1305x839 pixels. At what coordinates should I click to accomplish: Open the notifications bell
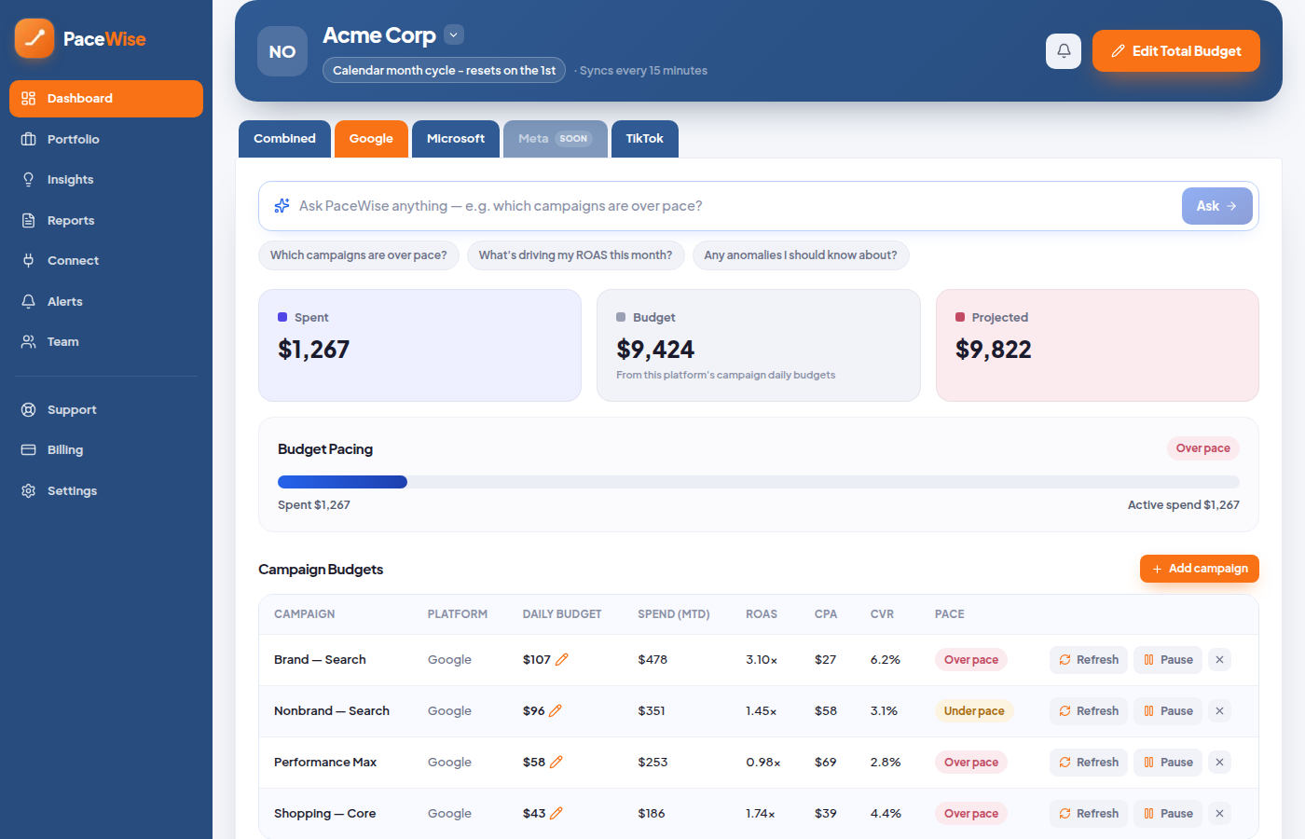pyautogui.click(x=1064, y=51)
